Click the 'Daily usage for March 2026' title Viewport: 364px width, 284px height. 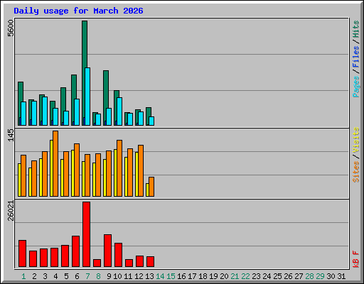coord(78,11)
